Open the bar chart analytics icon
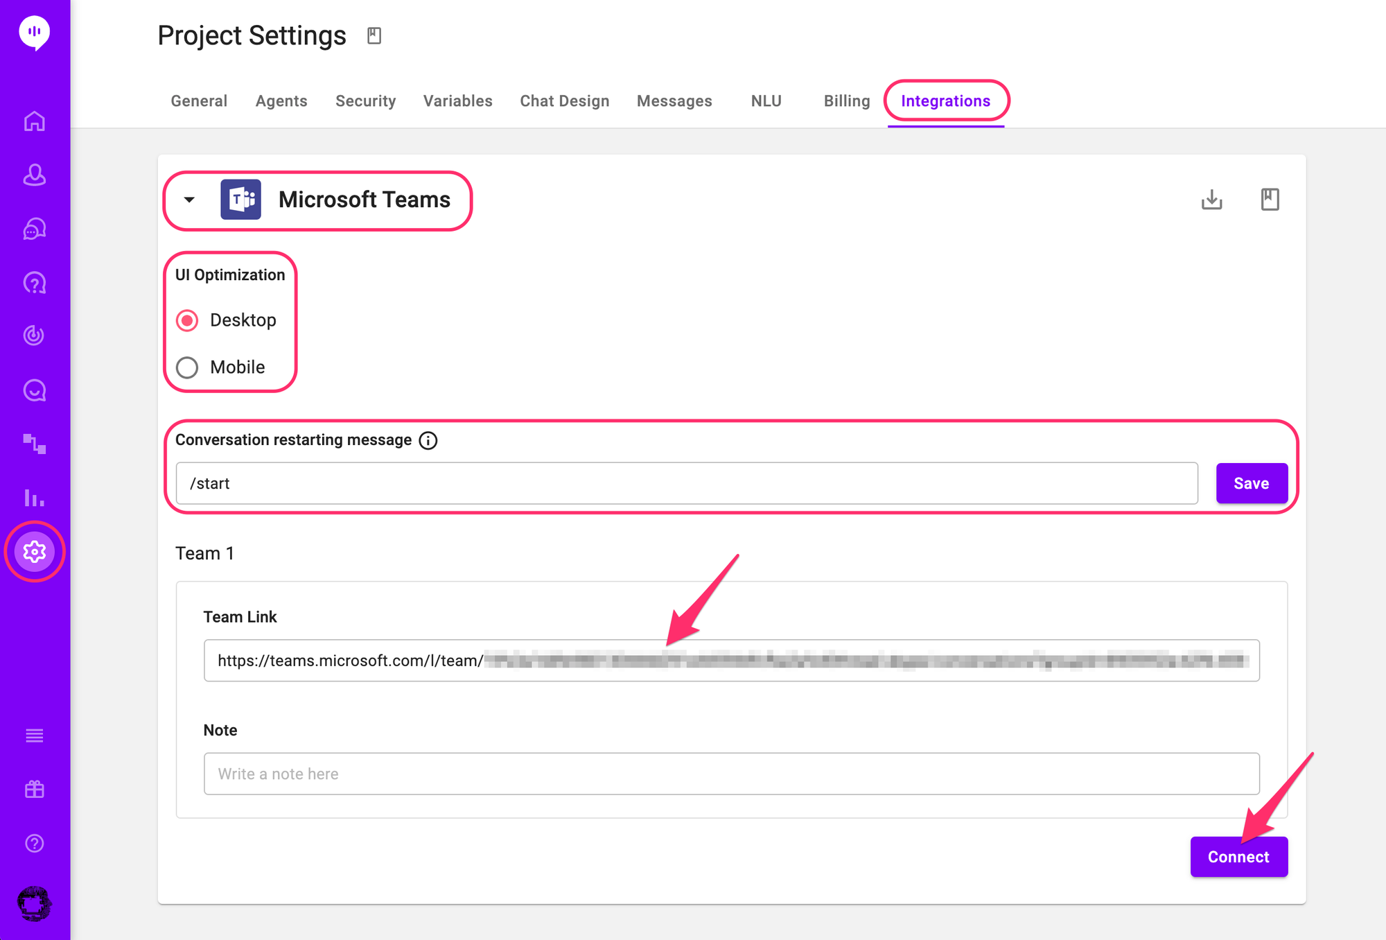 (35, 498)
